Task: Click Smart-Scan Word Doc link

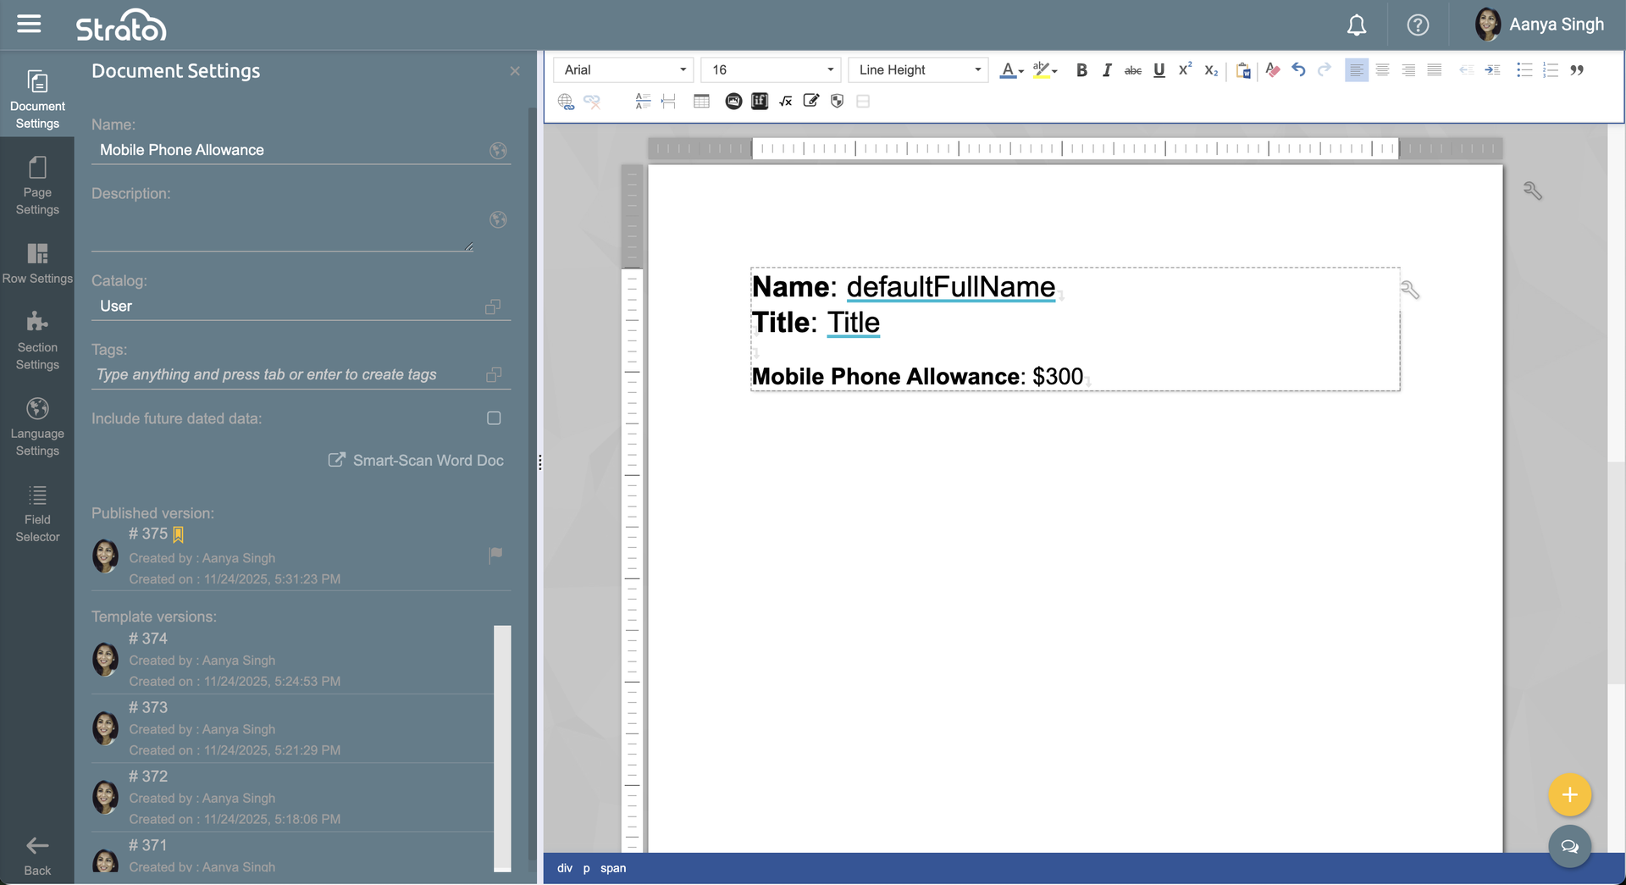Action: coord(416,461)
